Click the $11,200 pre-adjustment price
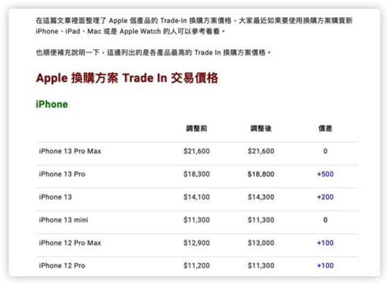Viewport: 389px width, 285px height. [197, 266]
